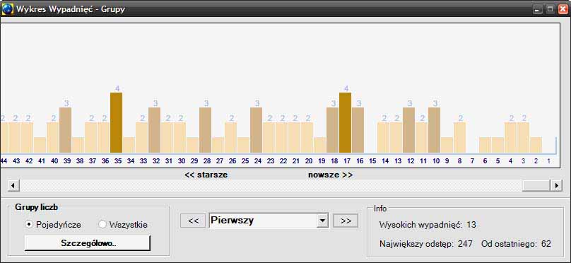Viewport: 571px width, 263px height.
Task: Click the left arrow of horizontal scrollbar
Action: (x=13, y=185)
